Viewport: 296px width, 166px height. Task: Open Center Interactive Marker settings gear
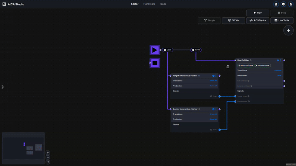(213, 109)
